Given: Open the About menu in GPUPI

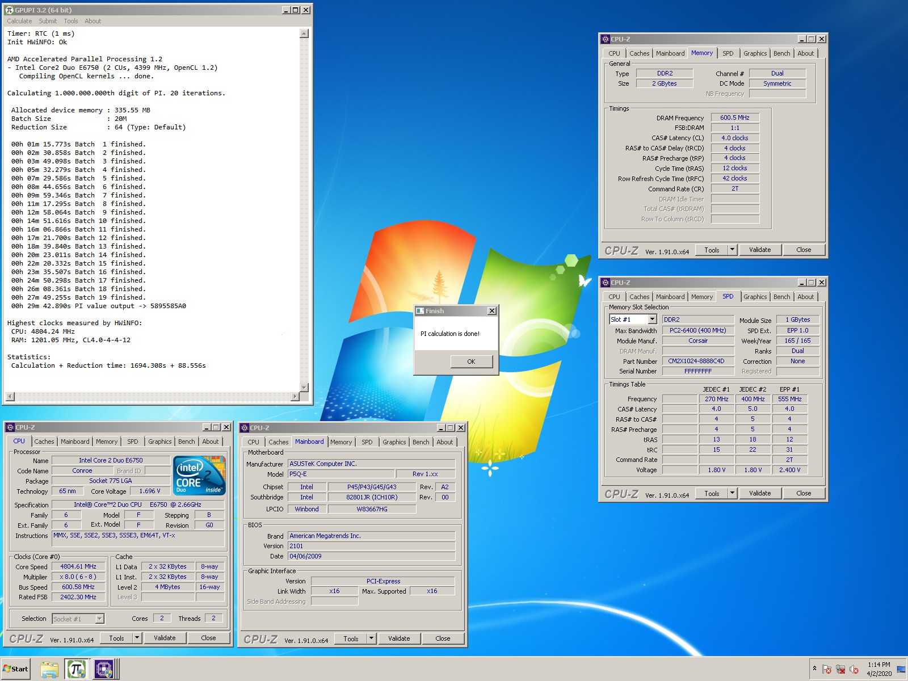Looking at the screenshot, I should point(93,21).
